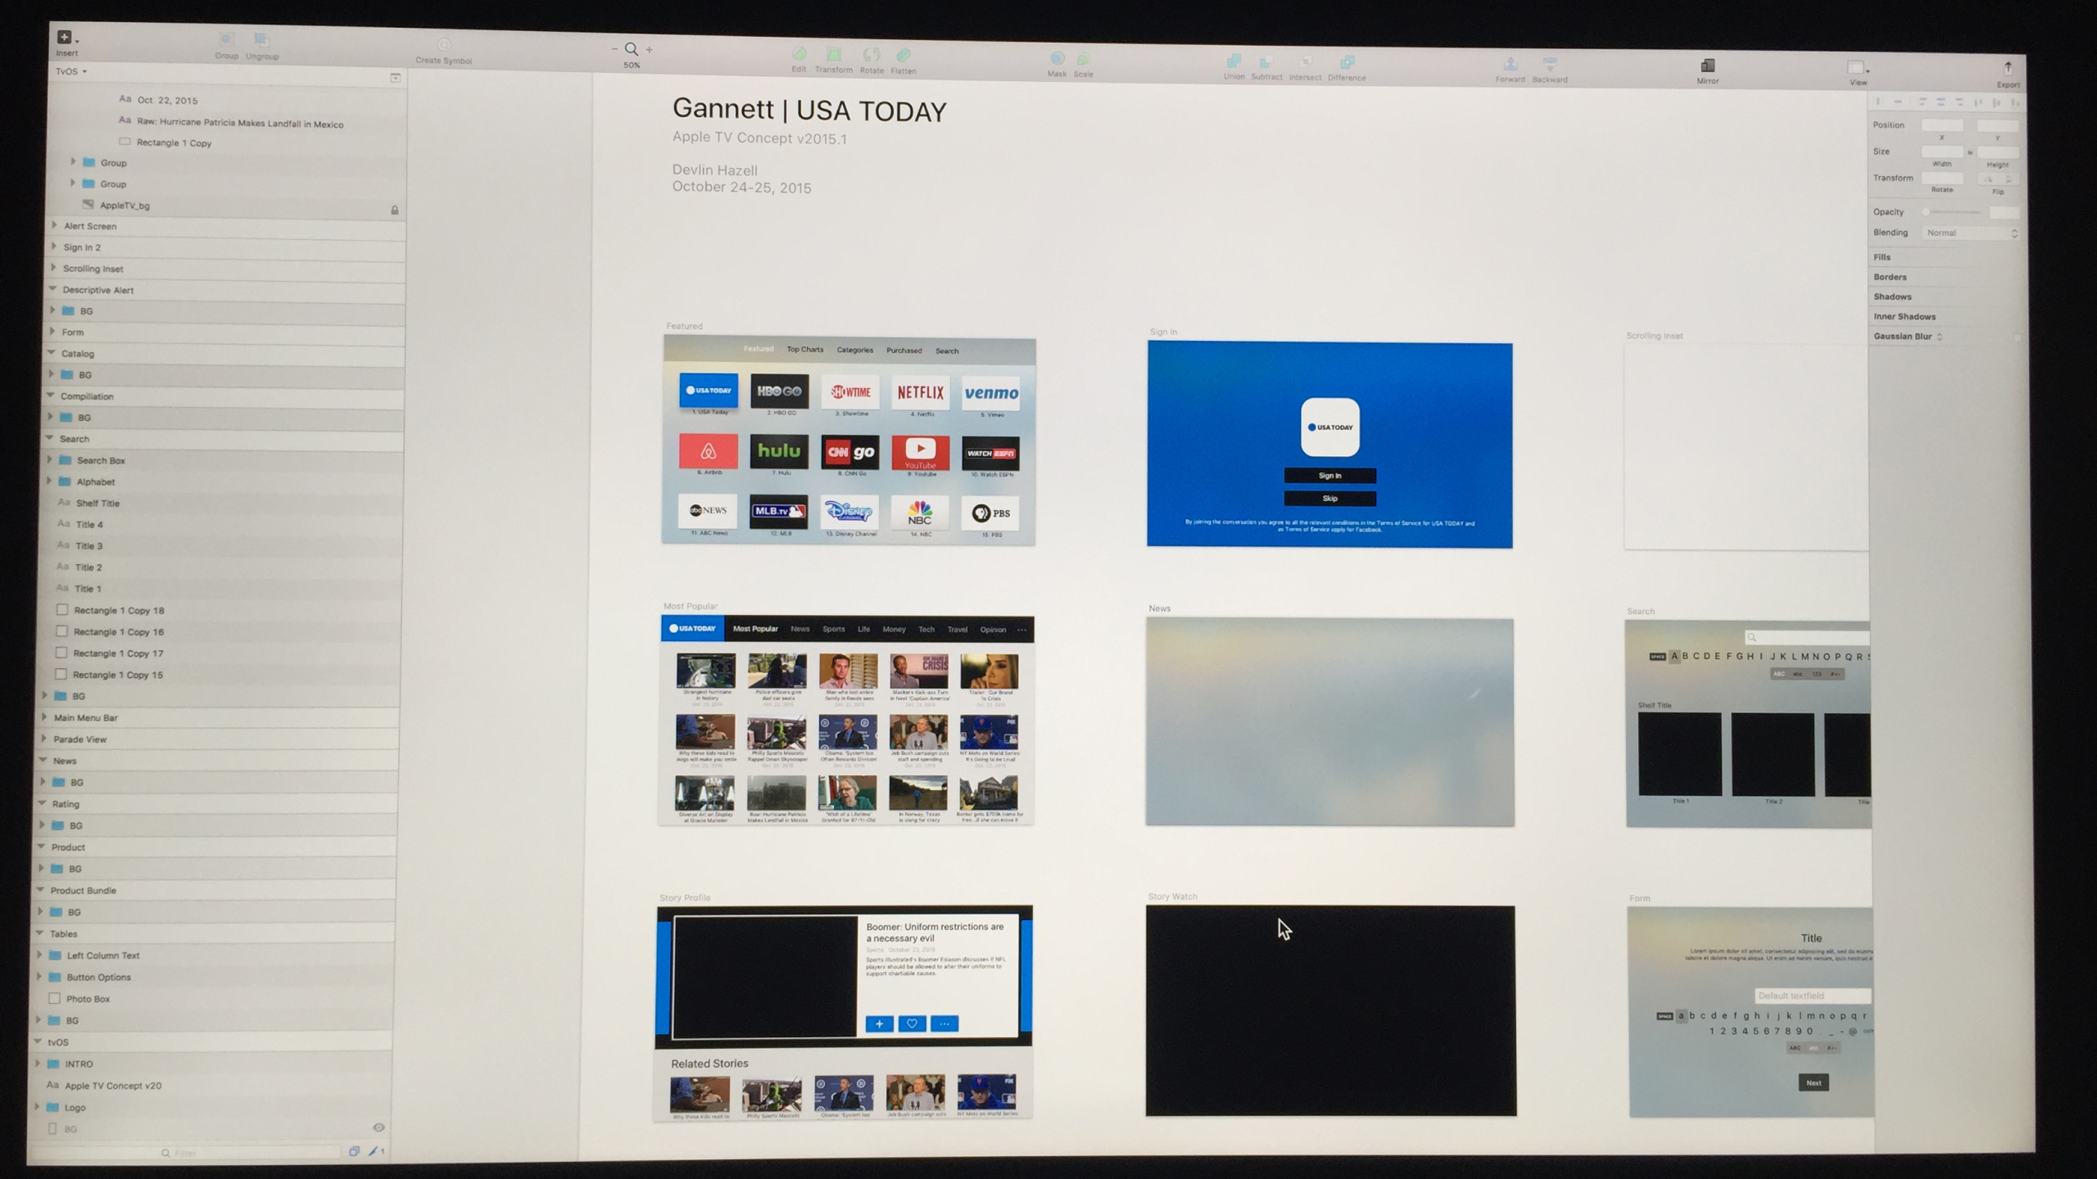Click the zoom magnifier icon

click(x=632, y=50)
